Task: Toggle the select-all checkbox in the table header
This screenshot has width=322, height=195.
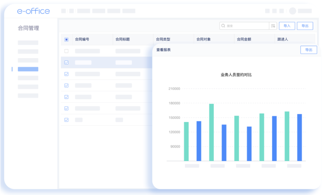Action: point(66,40)
